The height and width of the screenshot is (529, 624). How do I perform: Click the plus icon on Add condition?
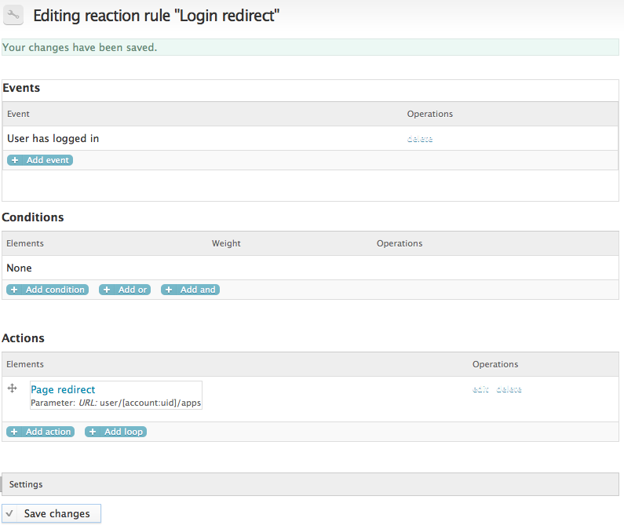(x=14, y=290)
